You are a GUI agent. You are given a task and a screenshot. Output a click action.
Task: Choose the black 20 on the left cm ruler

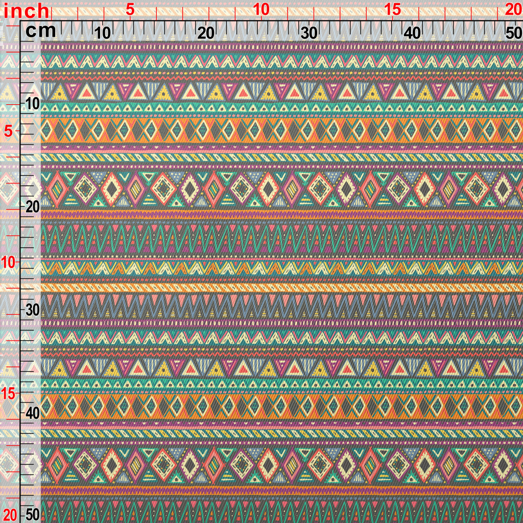(32, 207)
